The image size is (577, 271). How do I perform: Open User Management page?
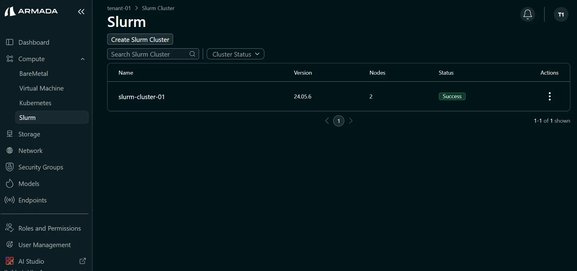click(x=44, y=245)
